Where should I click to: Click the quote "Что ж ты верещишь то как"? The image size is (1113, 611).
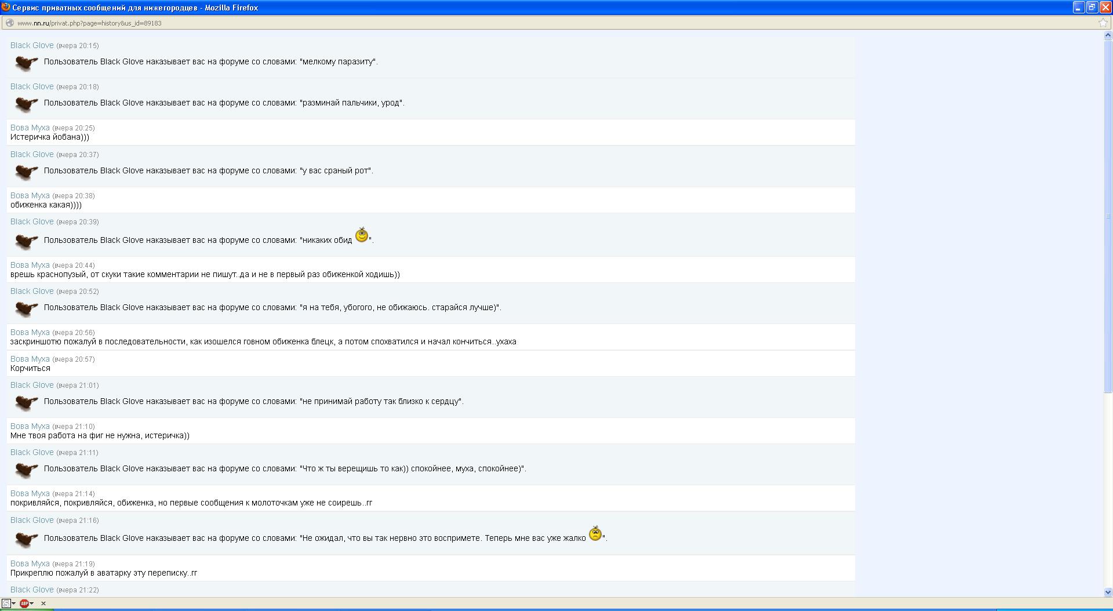coord(413,468)
